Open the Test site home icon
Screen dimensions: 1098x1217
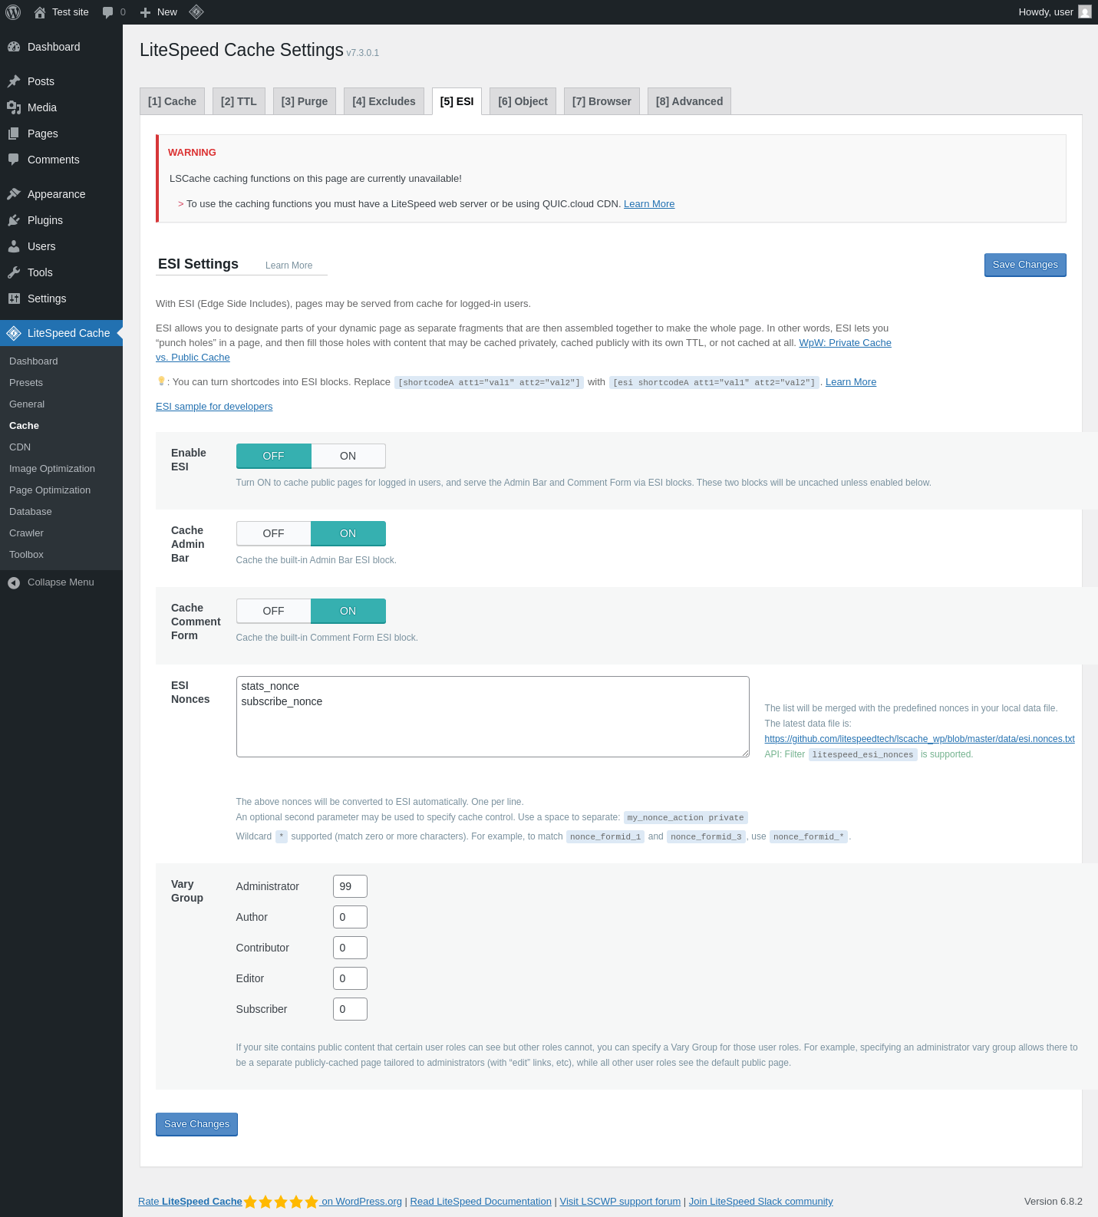click(x=40, y=12)
